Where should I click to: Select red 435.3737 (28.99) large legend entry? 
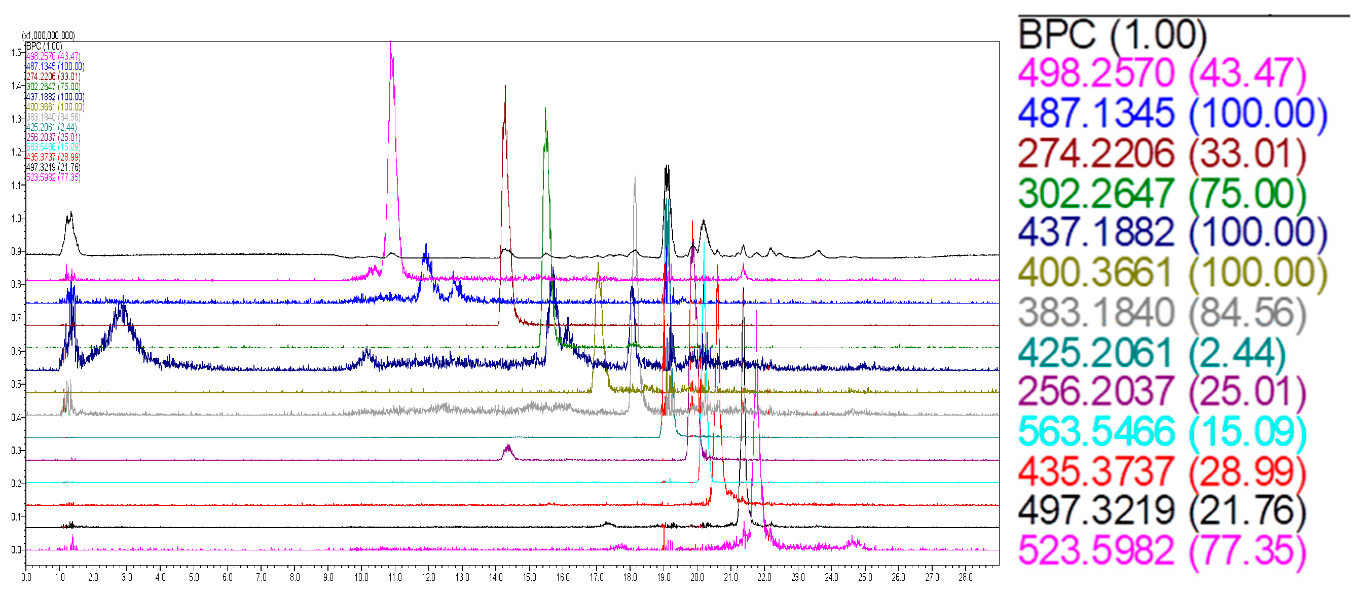tap(1162, 471)
